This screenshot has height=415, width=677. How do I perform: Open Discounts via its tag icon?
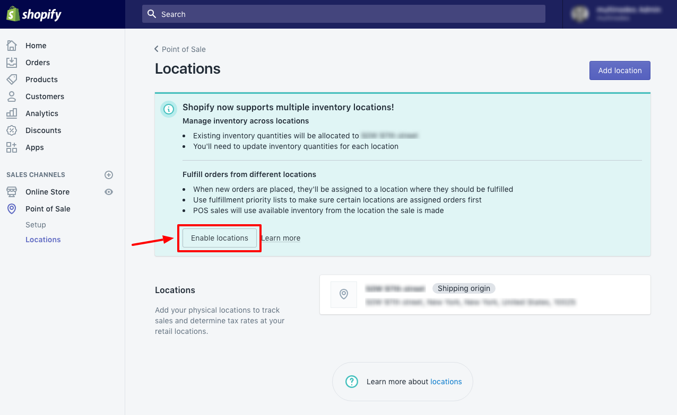click(11, 130)
